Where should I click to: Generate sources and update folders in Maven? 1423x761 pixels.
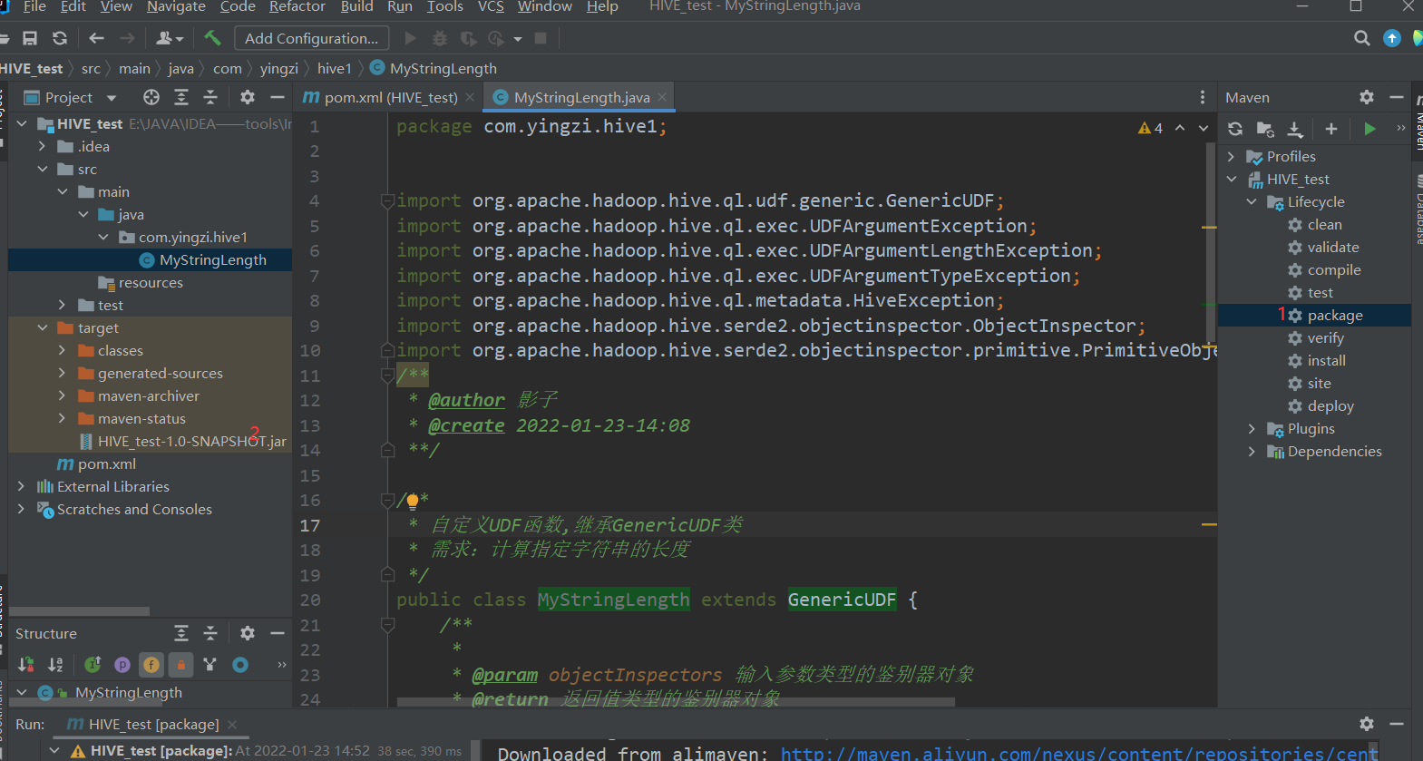[x=1265, y=129]
